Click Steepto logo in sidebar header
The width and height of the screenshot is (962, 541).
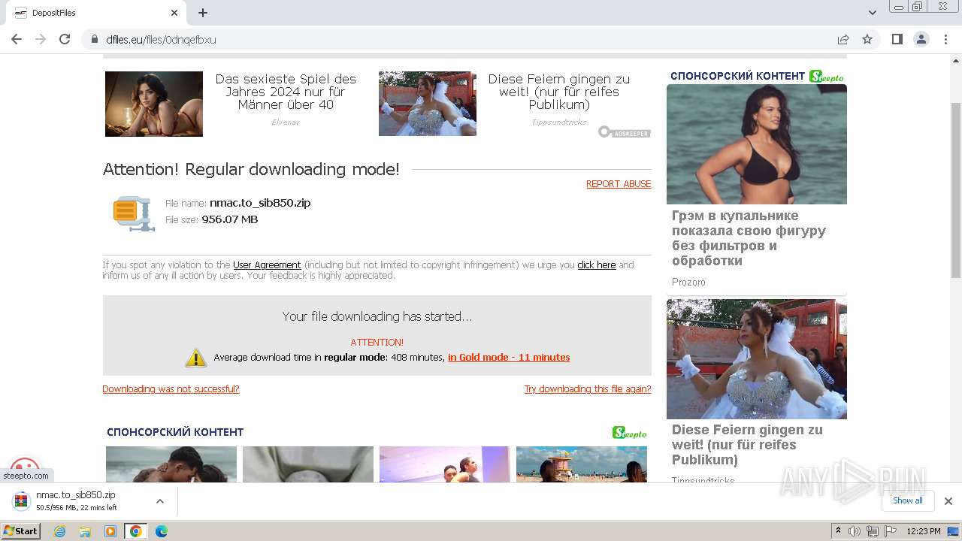827,76
